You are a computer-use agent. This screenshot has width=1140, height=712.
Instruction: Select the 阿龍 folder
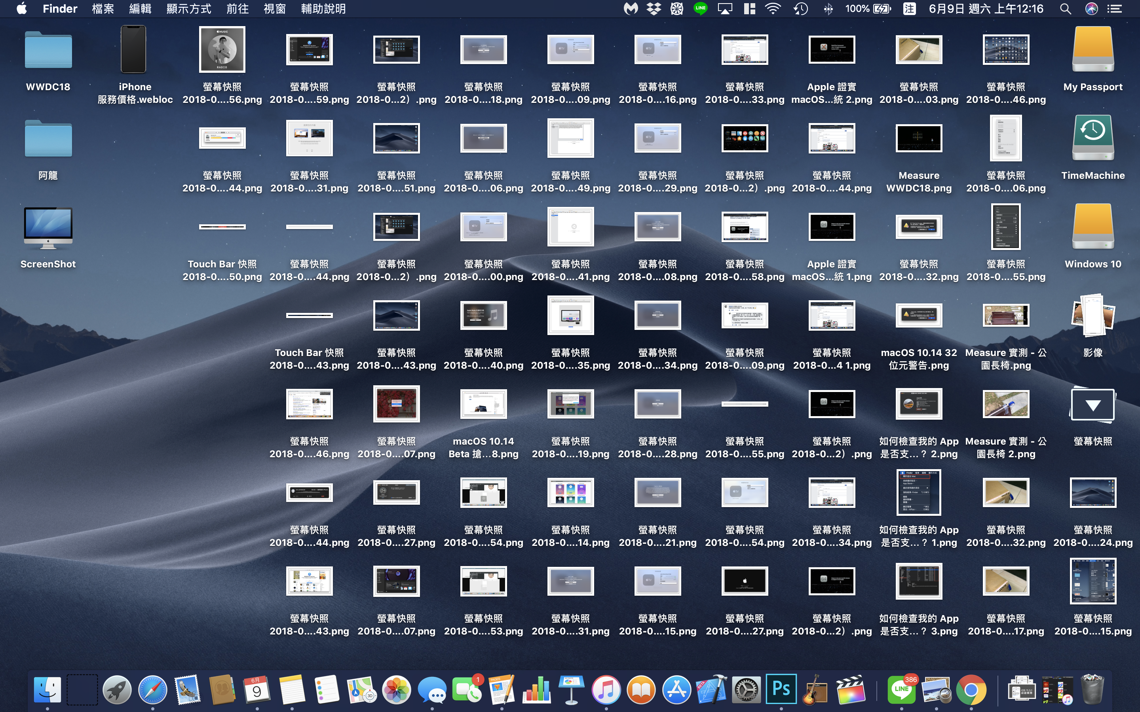click(x=48, y=138)
